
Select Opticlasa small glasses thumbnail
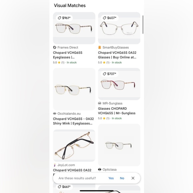pyautogui.click(x=119, y=145)
